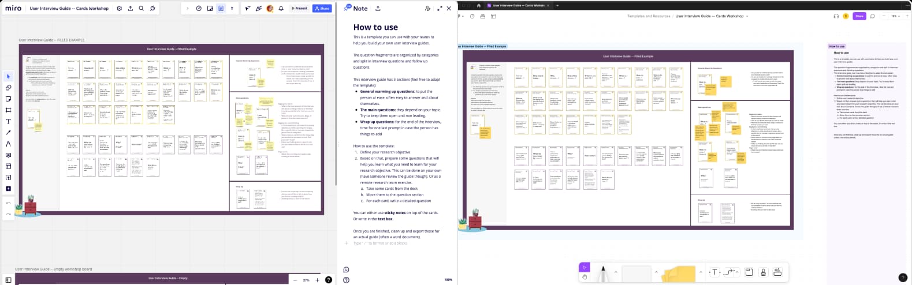This screenshot has width=912, height=285.
Task: Toggle the Miro notes panel button
Action: coord(221,9)
